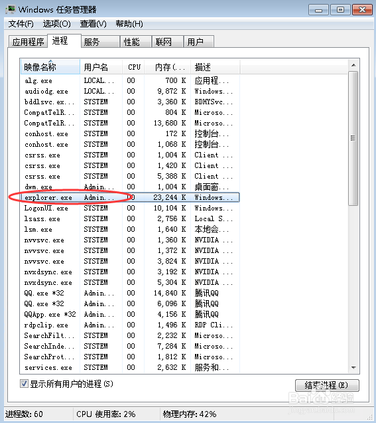Sort by CPU column header

[x=133, y=67]
